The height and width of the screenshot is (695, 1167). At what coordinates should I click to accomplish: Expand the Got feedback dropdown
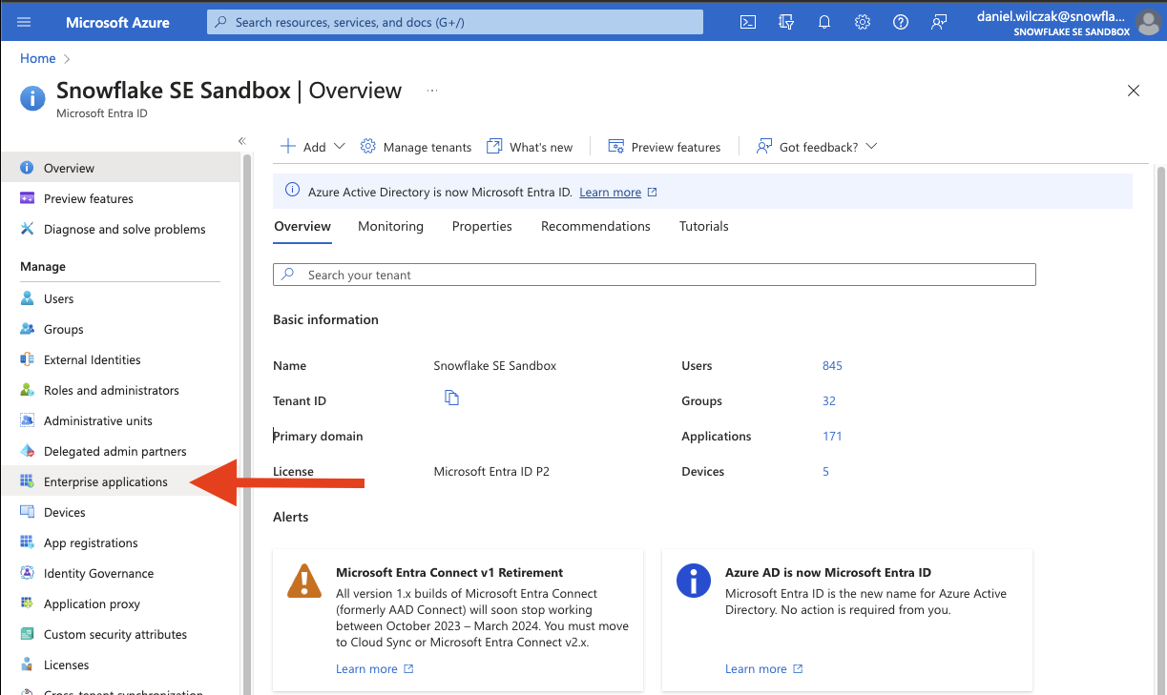tap(817, 147)
